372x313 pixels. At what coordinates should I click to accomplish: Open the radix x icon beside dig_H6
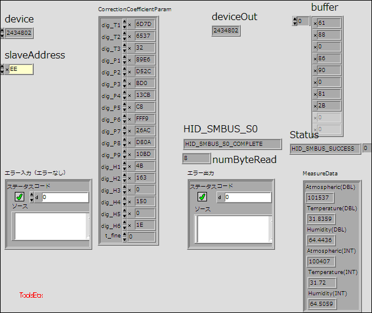click(x=130, y=226)
